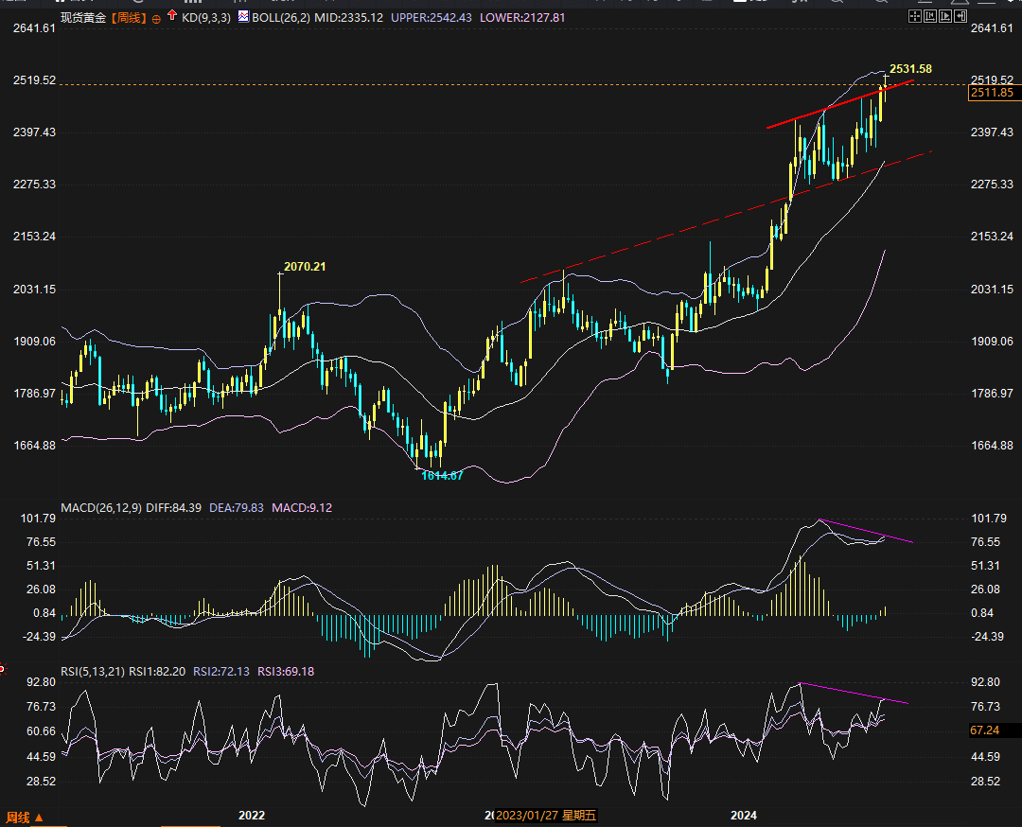Click the 现货黄金 instrument name
Screen dimensions: 1022x827
click(83, 17)
